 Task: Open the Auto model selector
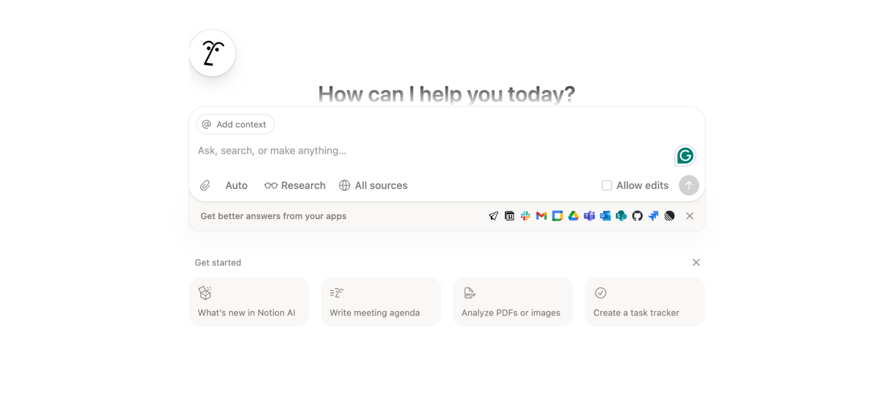236,185
